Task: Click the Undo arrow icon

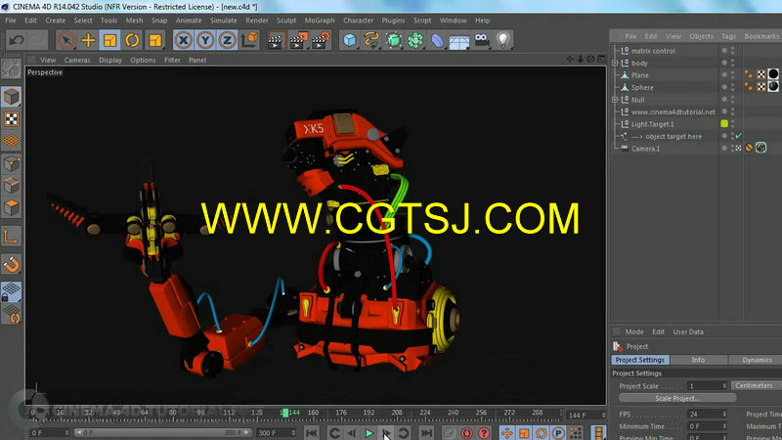Action: (16, 40)
